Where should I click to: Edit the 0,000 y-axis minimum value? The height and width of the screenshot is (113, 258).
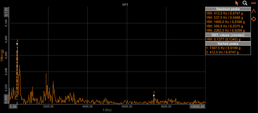coord(6,99)
